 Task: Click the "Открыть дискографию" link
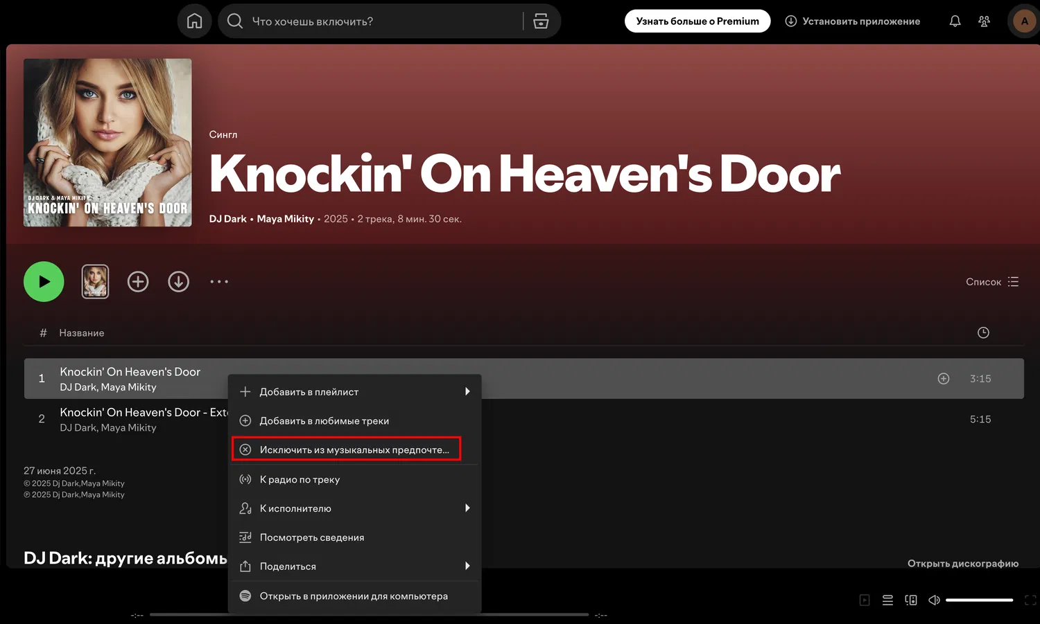click(x=963, y=564)
